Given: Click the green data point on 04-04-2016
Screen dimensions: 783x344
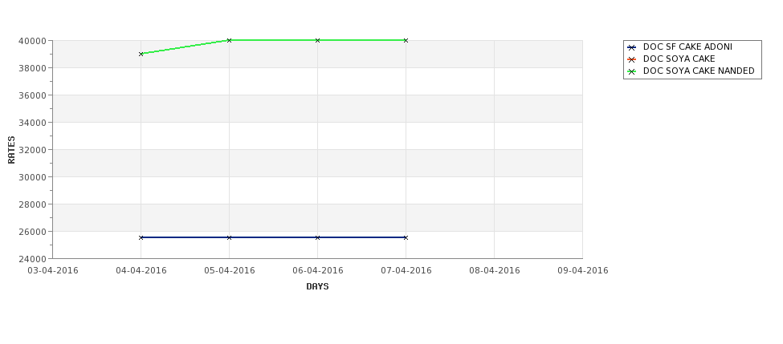Looking at the screenshot, I should 141,54.
